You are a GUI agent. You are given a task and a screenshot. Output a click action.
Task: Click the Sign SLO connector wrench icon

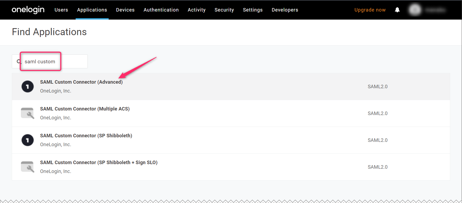(x=27, y=167)
